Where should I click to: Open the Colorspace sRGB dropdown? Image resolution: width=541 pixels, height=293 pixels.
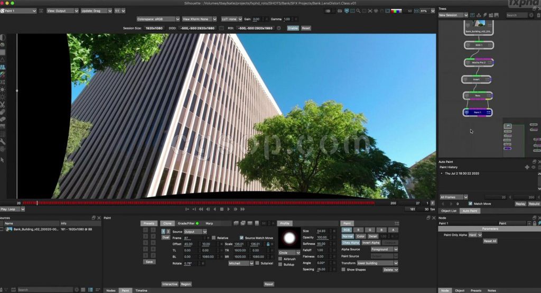[x=158, y=19]
